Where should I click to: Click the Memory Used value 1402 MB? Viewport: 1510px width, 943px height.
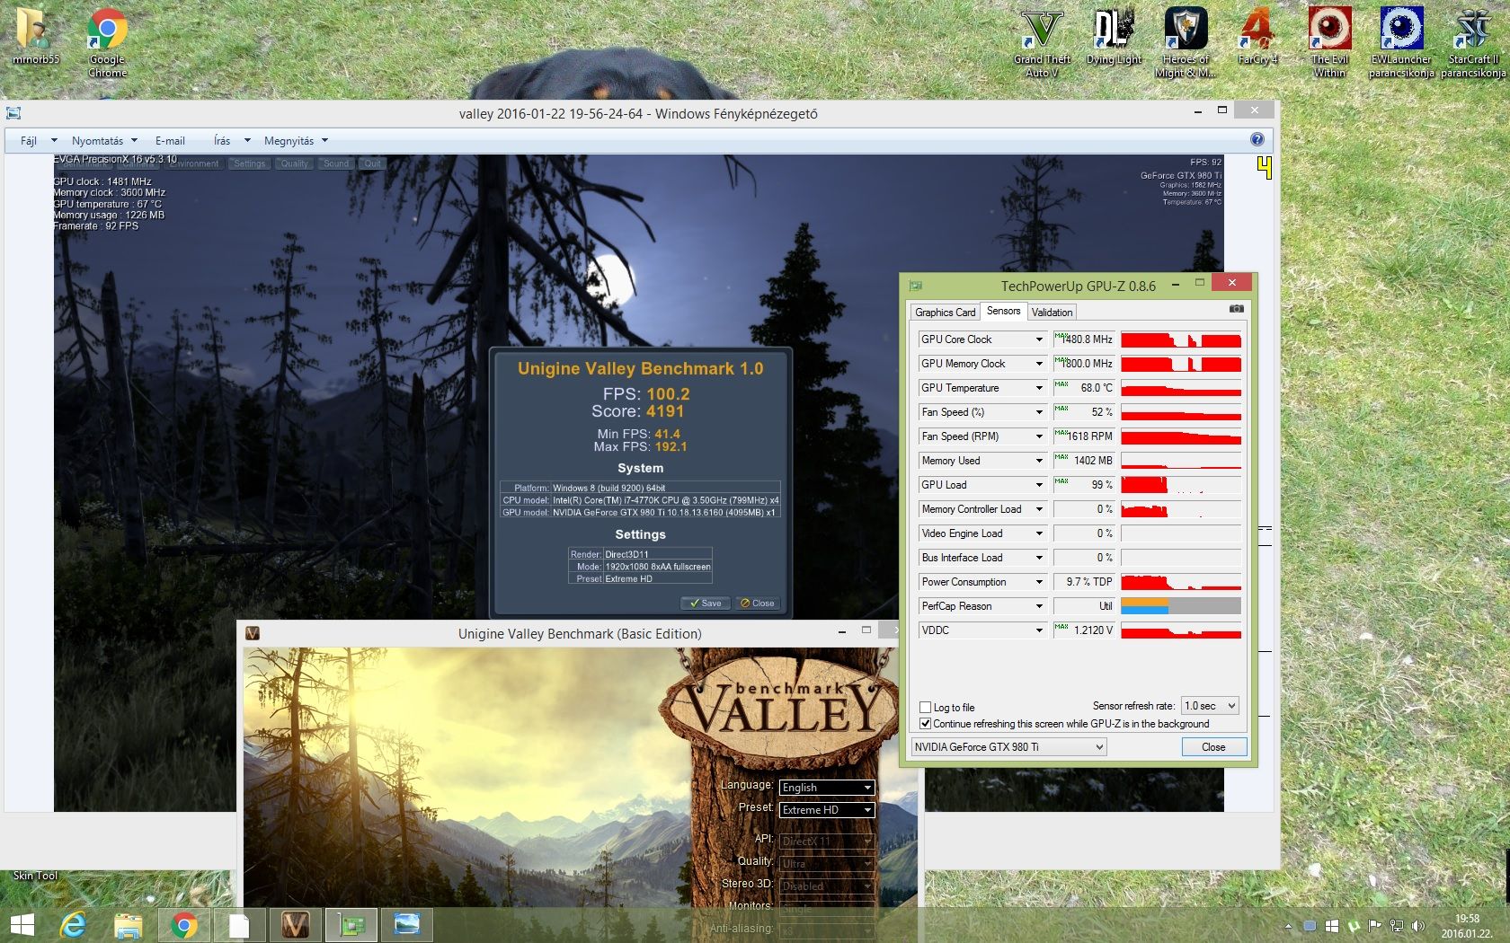pos(1084,461)
